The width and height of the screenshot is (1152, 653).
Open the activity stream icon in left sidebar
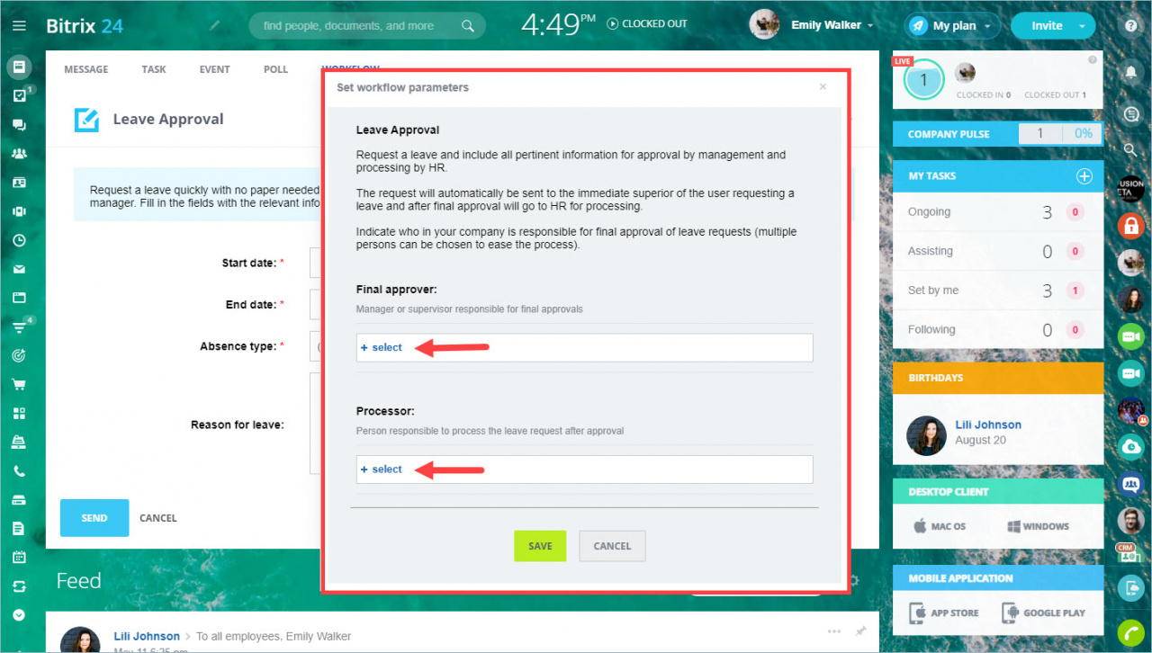point(19,67)
